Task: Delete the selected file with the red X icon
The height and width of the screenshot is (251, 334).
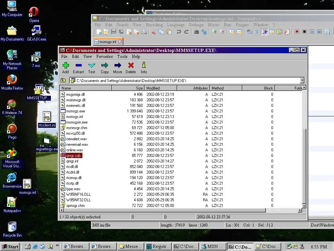Action: [x=130, y=68]
